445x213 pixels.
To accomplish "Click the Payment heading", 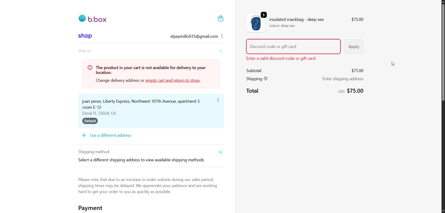I will pyautogui.click(x=90, y=208).
